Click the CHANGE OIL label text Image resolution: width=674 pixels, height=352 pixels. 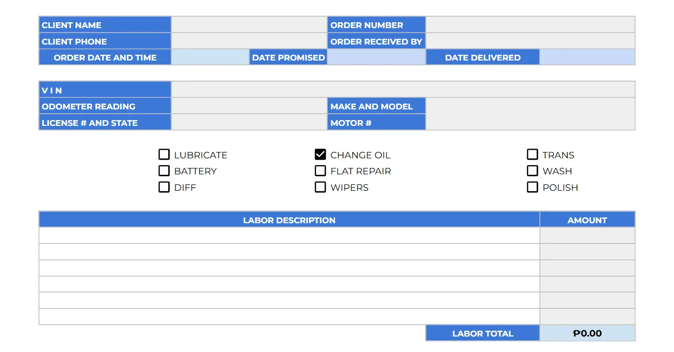(x=360, y=155)
